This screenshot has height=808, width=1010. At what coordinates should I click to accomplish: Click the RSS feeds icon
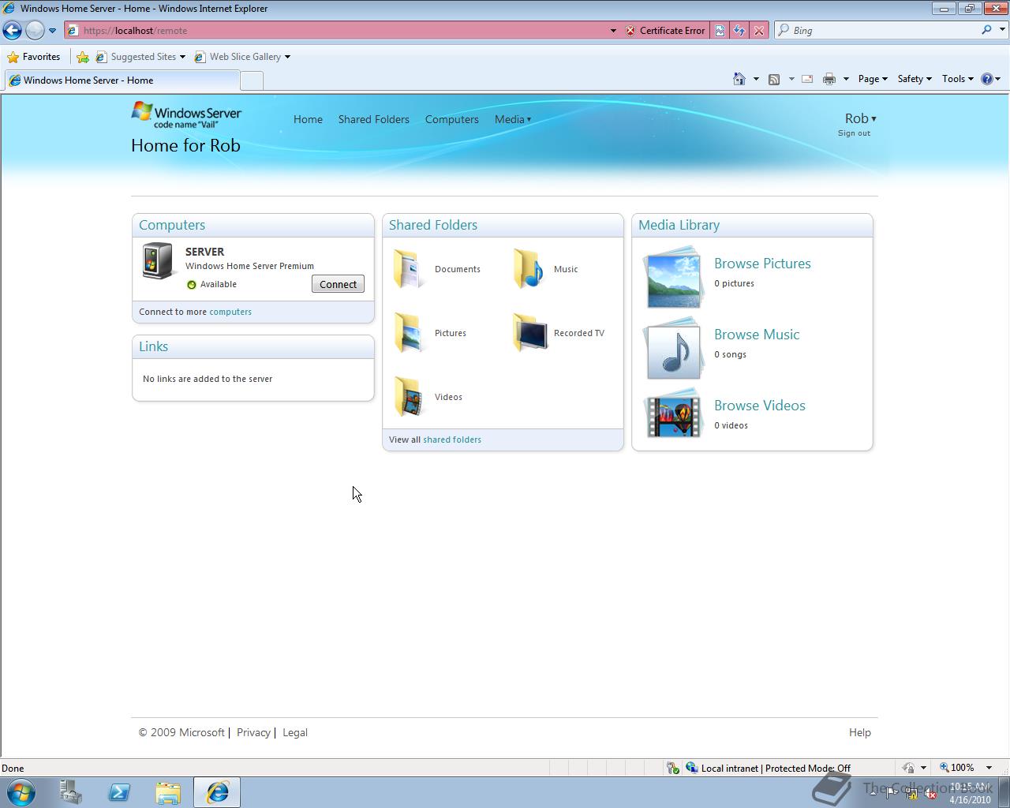point(774,79)
